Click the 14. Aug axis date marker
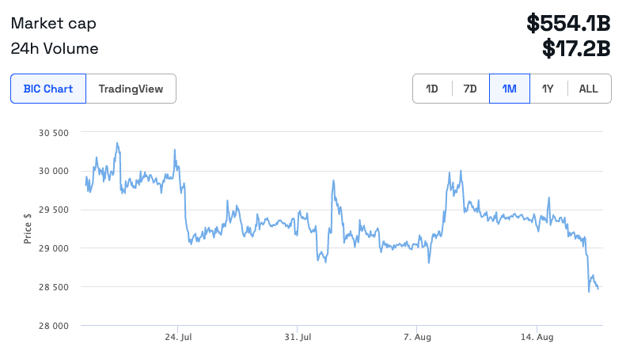Viewport: 626px width, 363px height. (537, 338)
